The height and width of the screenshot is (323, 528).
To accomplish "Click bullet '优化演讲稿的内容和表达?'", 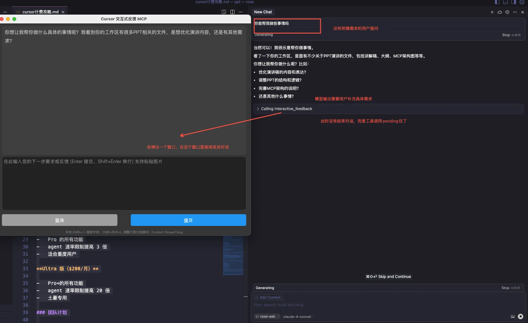I will (x=282, y=72).
